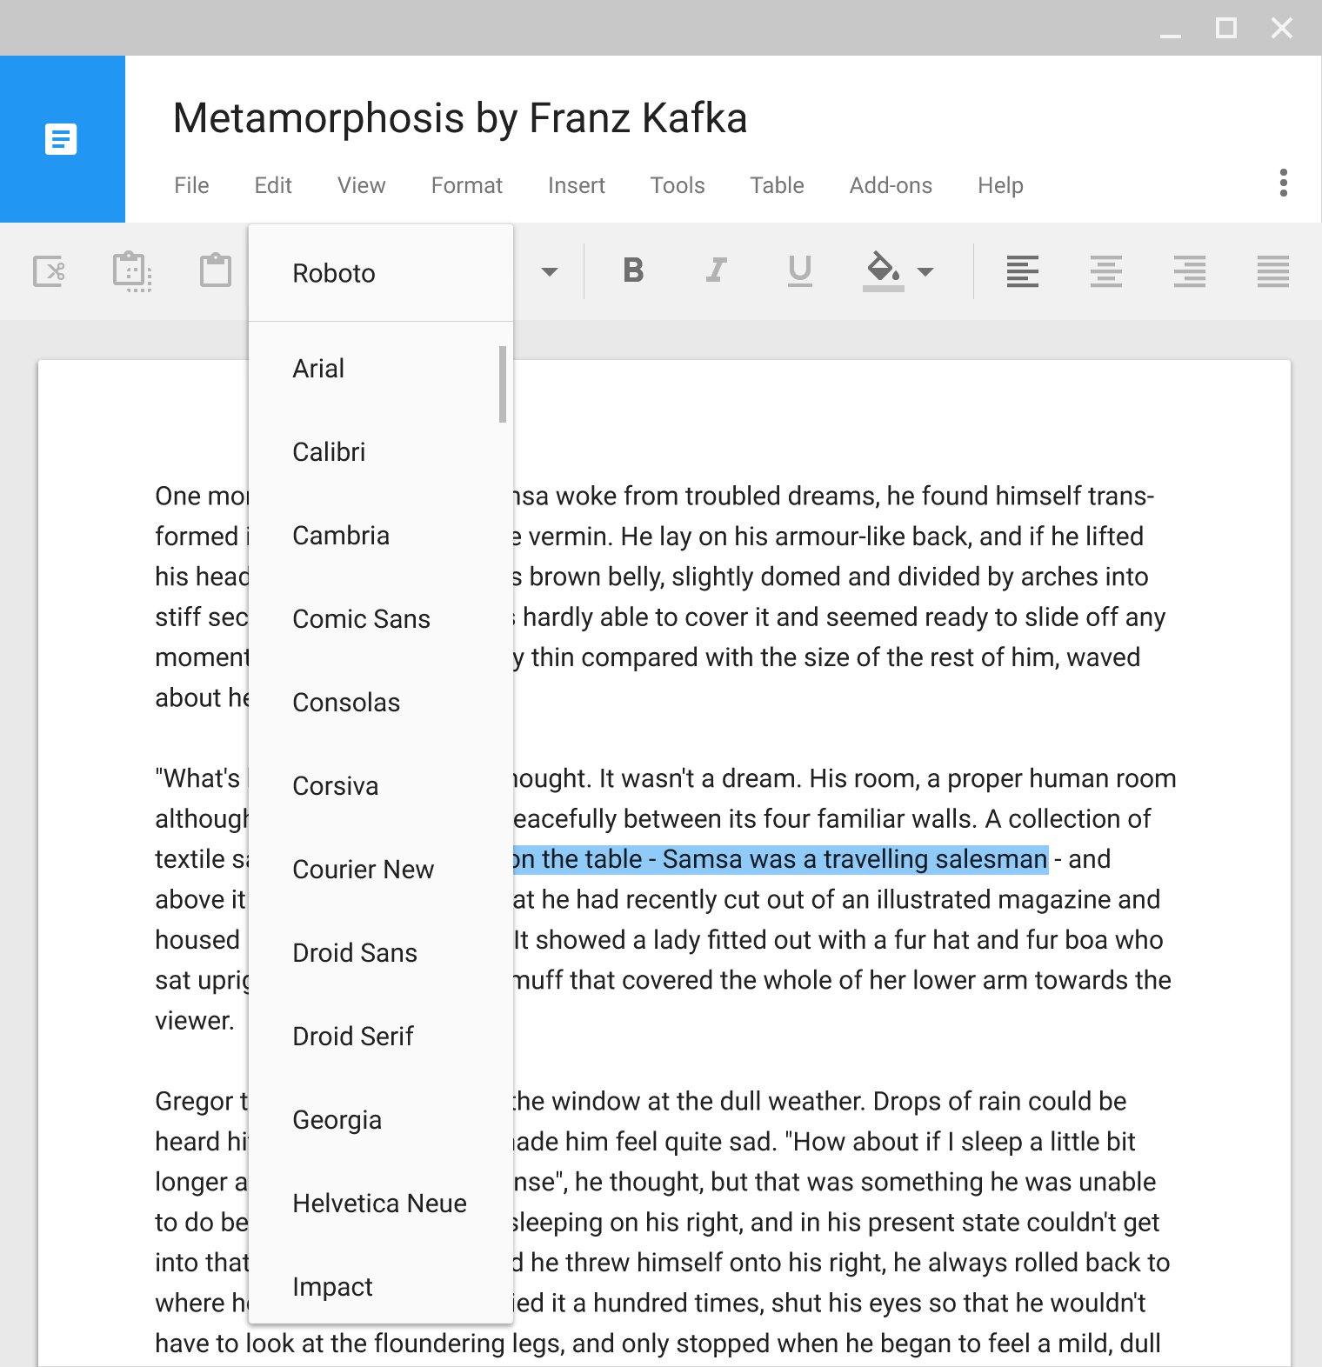The height and width of the screenshot is (1367, 1322).
Task: Open the Tools menu
Action: (x=678, y=185)
